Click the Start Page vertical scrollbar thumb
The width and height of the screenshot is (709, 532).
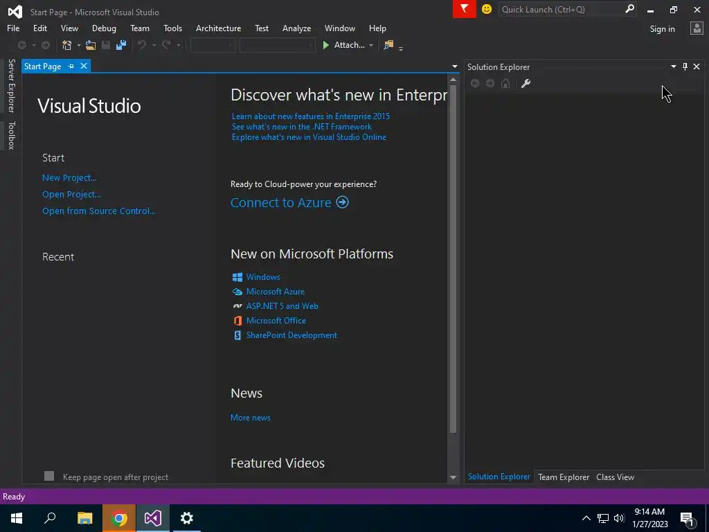click(453, 259)
